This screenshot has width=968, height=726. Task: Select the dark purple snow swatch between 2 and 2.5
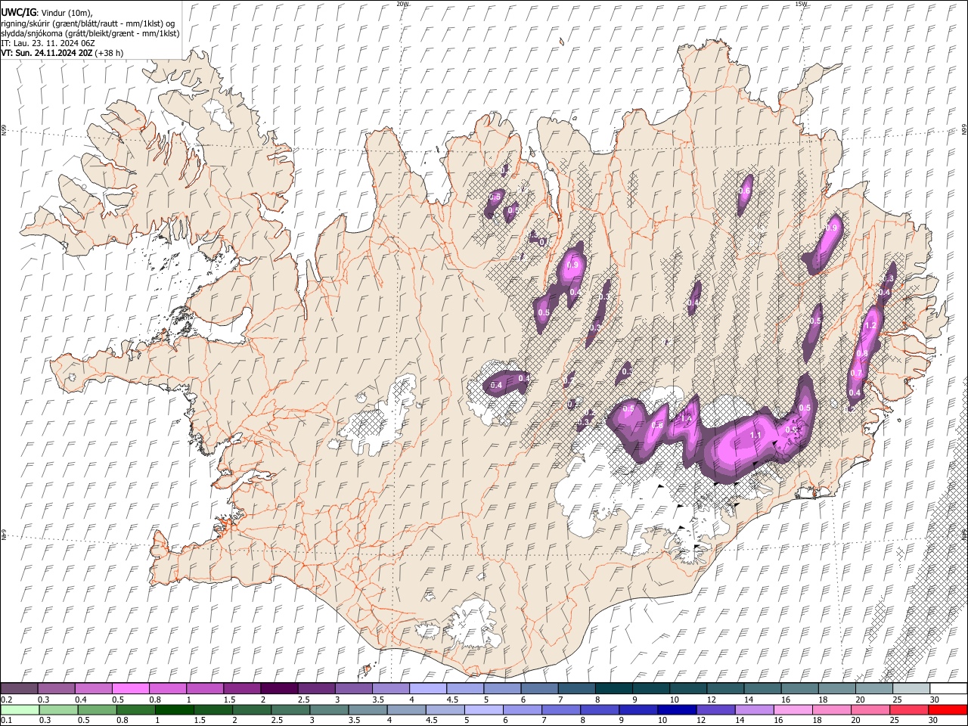[279, 689]
